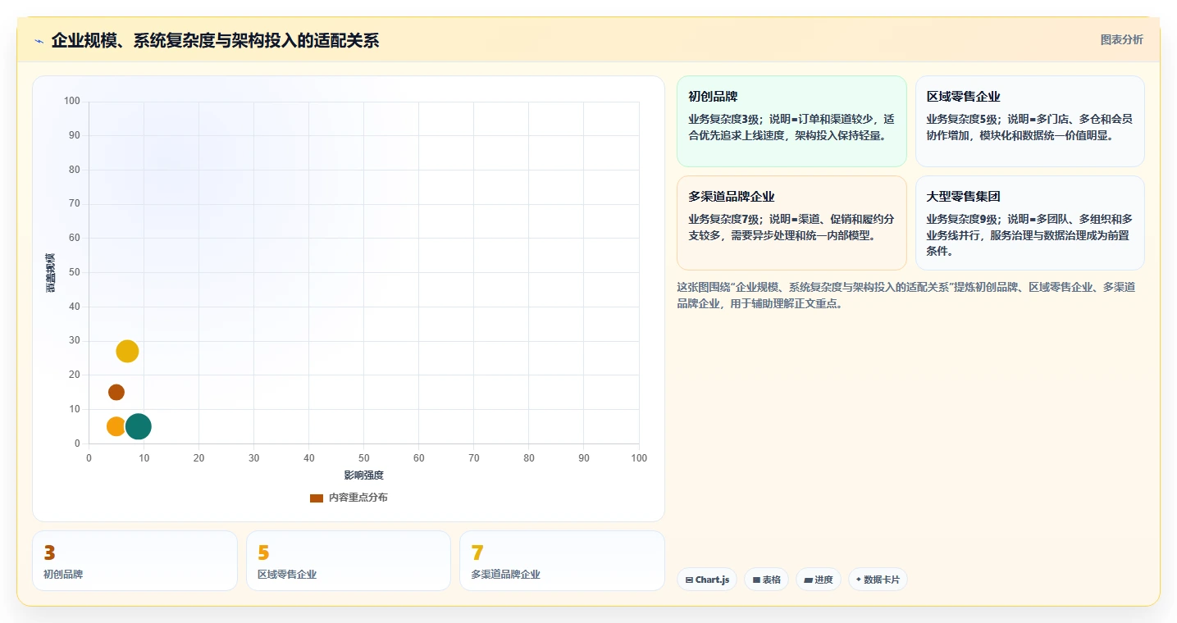Open the 初创品牌 description card
This screenshot has width=1177, height=623.
(792, 121)
